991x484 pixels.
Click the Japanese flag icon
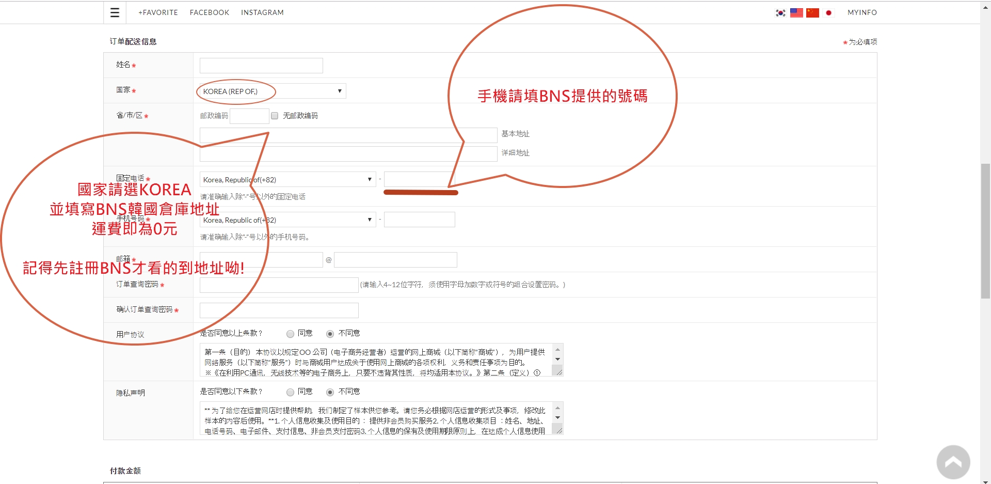[x=828, y=13]
